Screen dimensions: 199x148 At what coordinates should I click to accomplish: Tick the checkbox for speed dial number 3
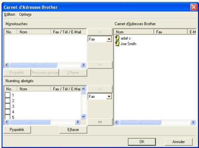pyautogui.click(x=8, y=106)
